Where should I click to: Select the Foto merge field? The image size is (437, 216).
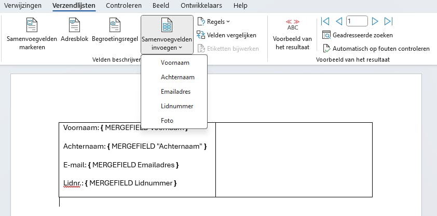pyautogui.click(x=167, y=121)
